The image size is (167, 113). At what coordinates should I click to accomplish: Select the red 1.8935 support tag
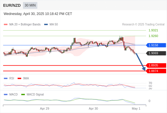(156, 65)
